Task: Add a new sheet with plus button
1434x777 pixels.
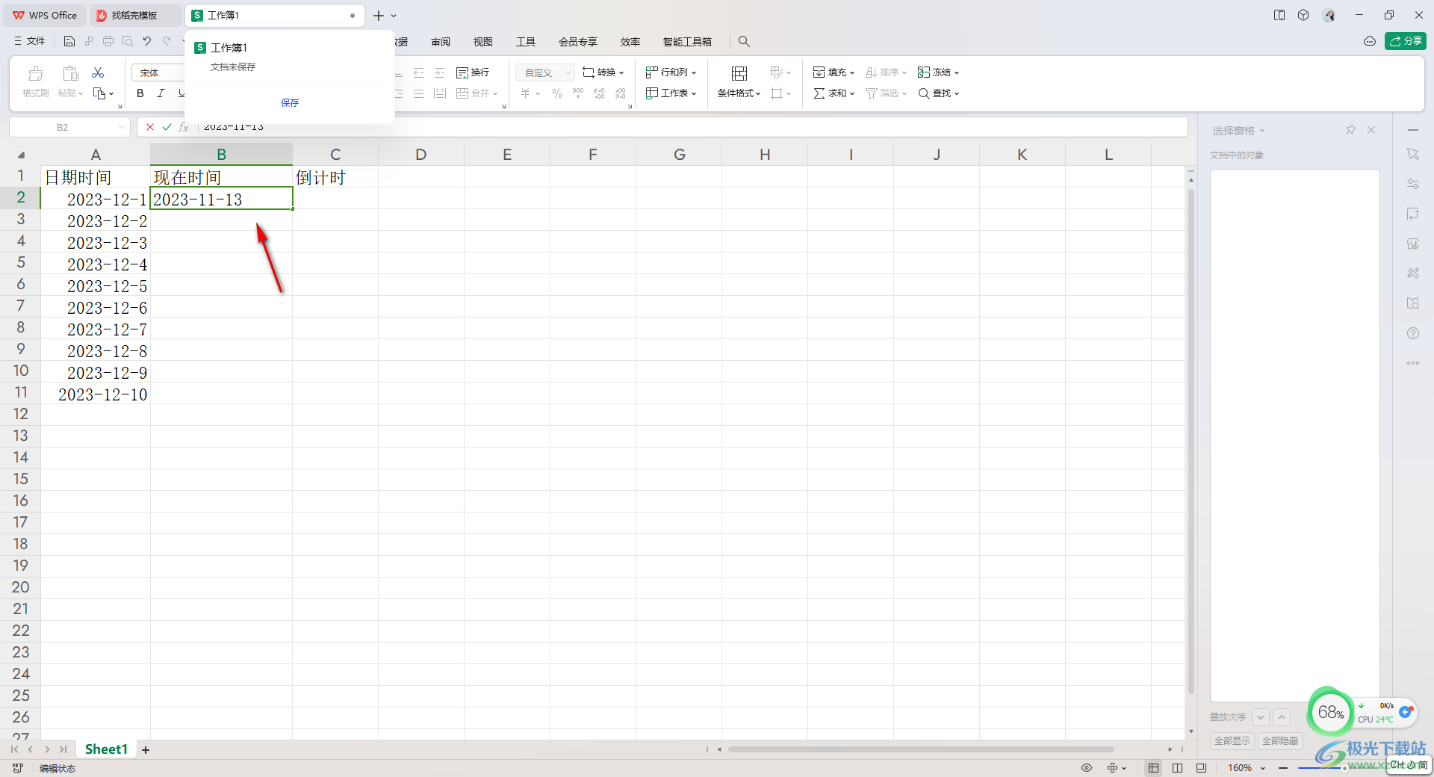Action: click(x=146, y=749)
